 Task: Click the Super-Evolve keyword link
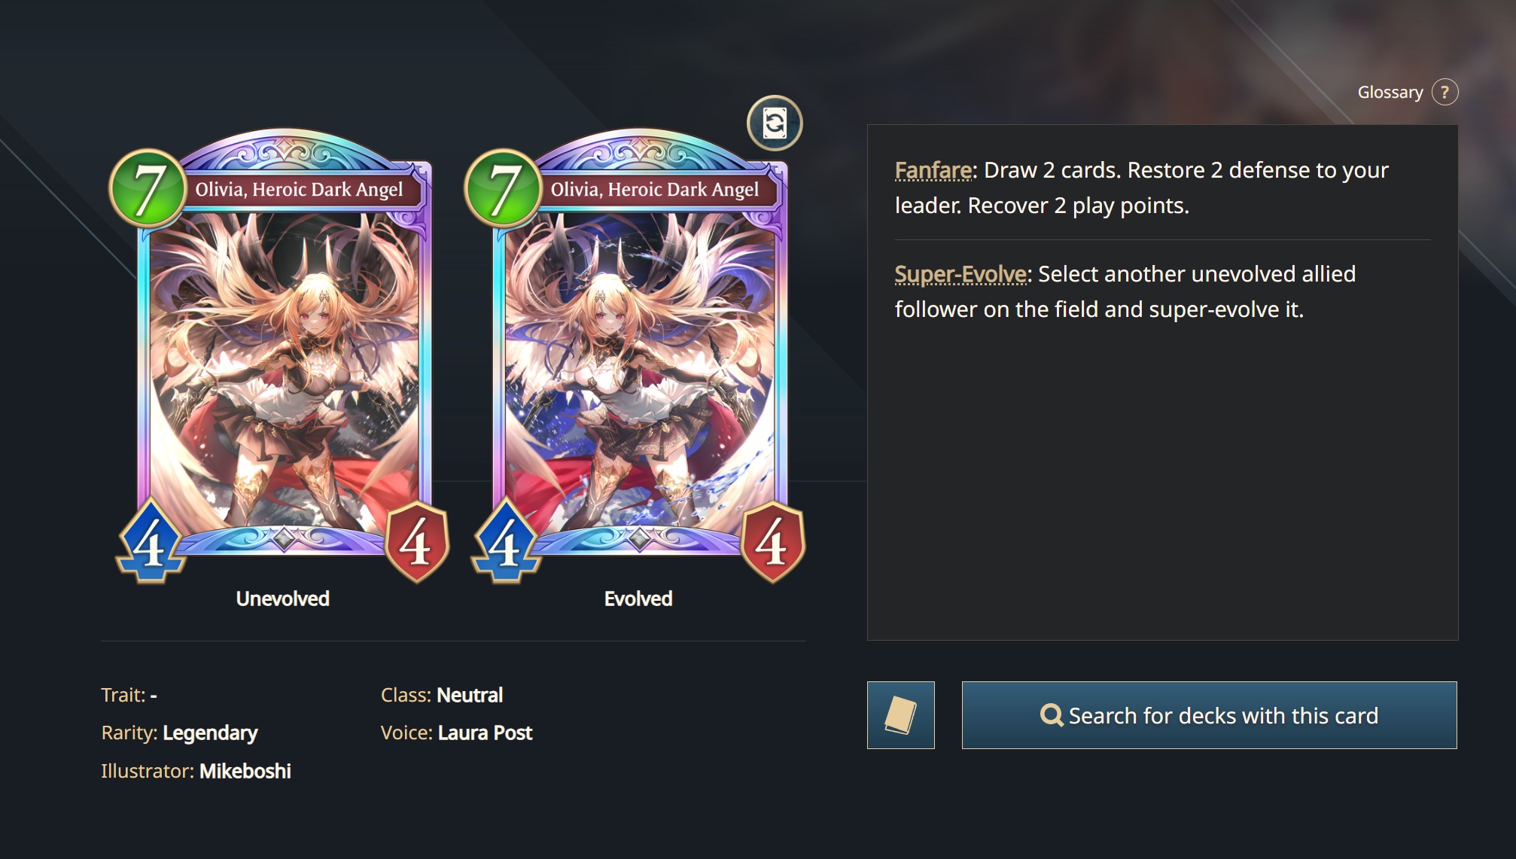pyautogui.click(x=960, y=275)
